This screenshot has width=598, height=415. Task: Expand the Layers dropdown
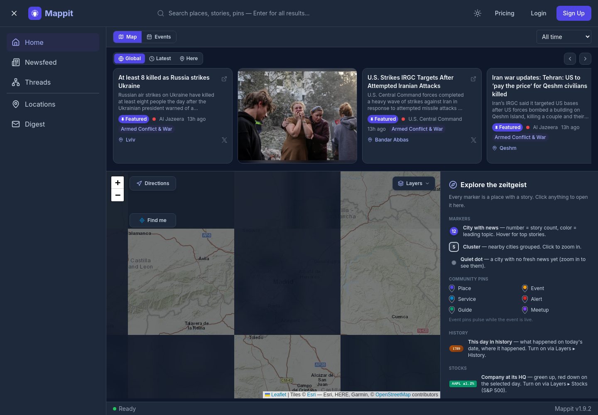pyautogui.click(x=414, y=183)
